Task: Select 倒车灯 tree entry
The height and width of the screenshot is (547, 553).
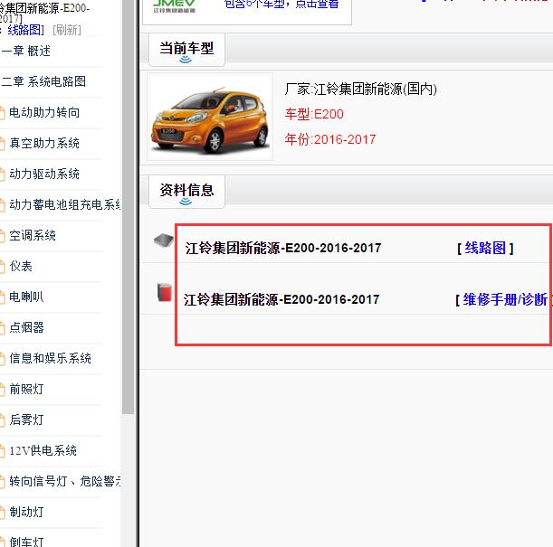Action: (26, 542)
